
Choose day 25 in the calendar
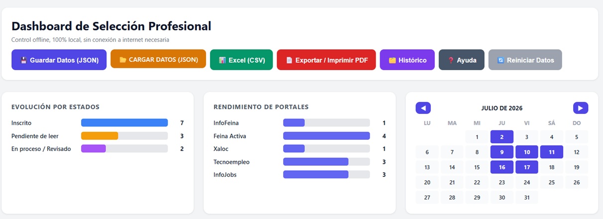[552, 182]
